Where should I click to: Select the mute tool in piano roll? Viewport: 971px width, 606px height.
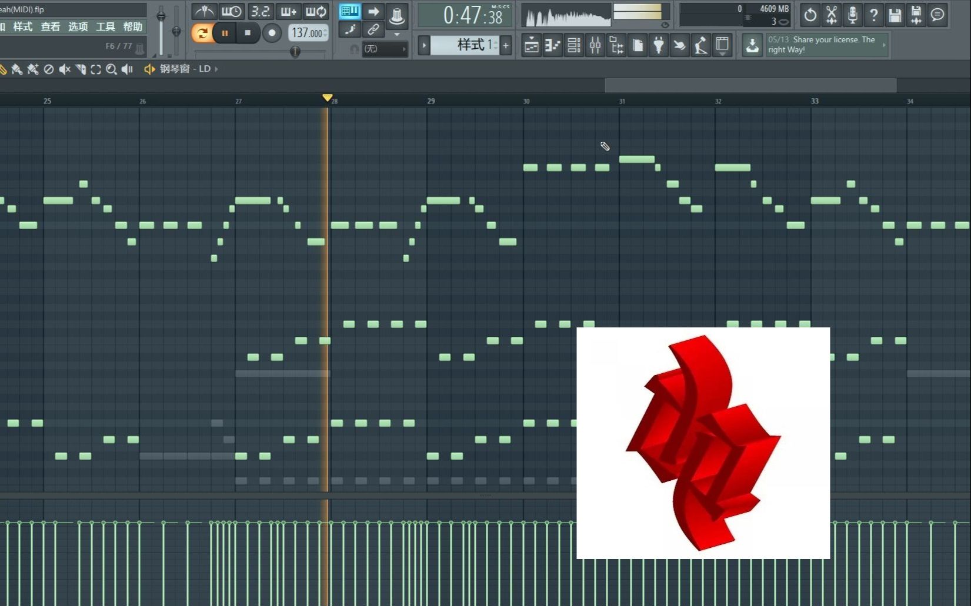pos(65,69)
